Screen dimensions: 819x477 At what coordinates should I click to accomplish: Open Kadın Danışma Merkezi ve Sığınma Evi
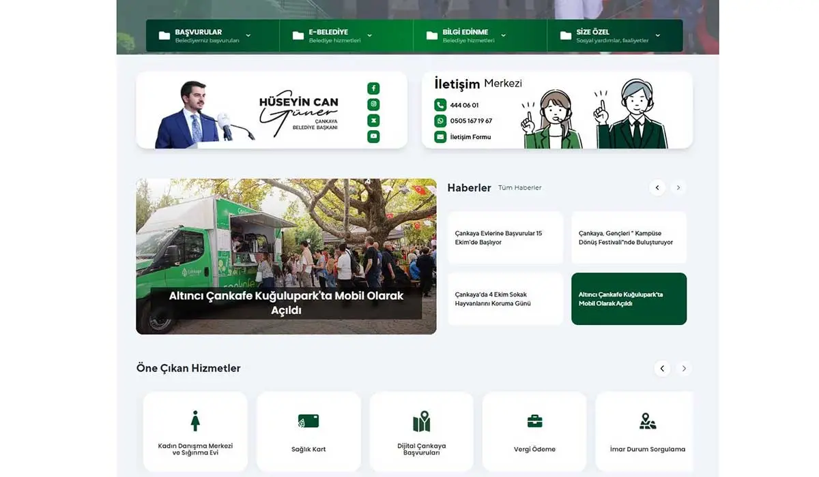(x=195, y=431)
